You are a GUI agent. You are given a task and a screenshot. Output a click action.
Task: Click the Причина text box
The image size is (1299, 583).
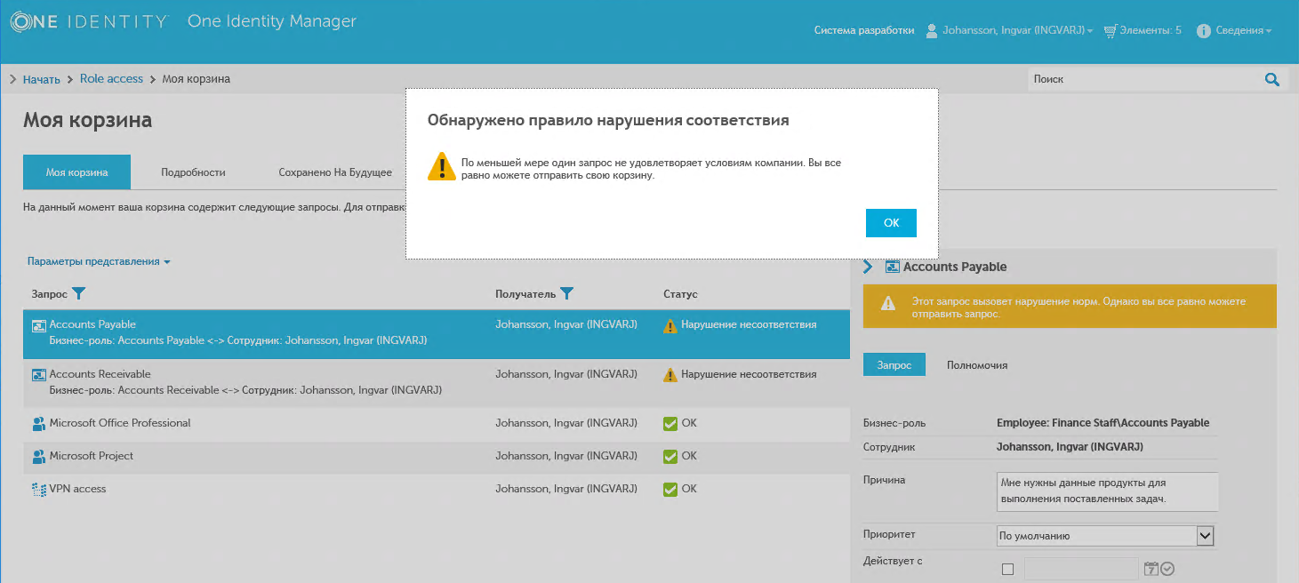pos(1106,491)
